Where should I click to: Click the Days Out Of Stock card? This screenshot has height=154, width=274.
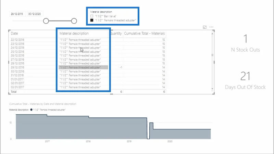tap(245, 80)
